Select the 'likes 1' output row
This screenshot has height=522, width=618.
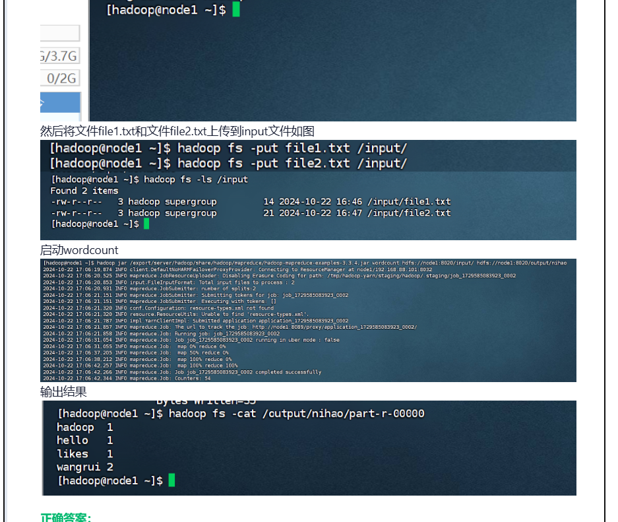[84, 454]
